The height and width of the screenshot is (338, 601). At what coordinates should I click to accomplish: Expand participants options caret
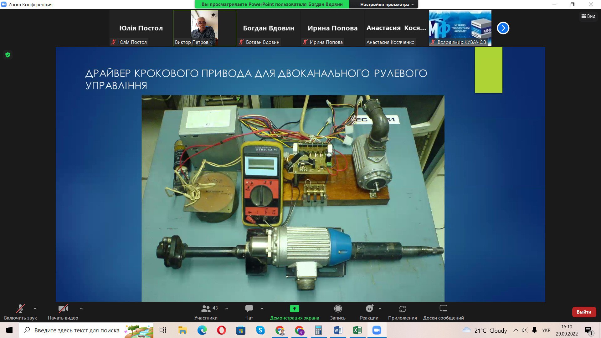point(227,309)
